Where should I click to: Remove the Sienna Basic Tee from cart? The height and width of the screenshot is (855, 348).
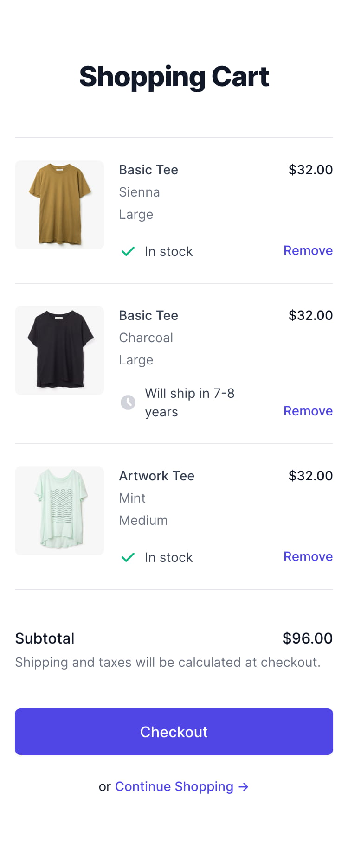[308, 250]
